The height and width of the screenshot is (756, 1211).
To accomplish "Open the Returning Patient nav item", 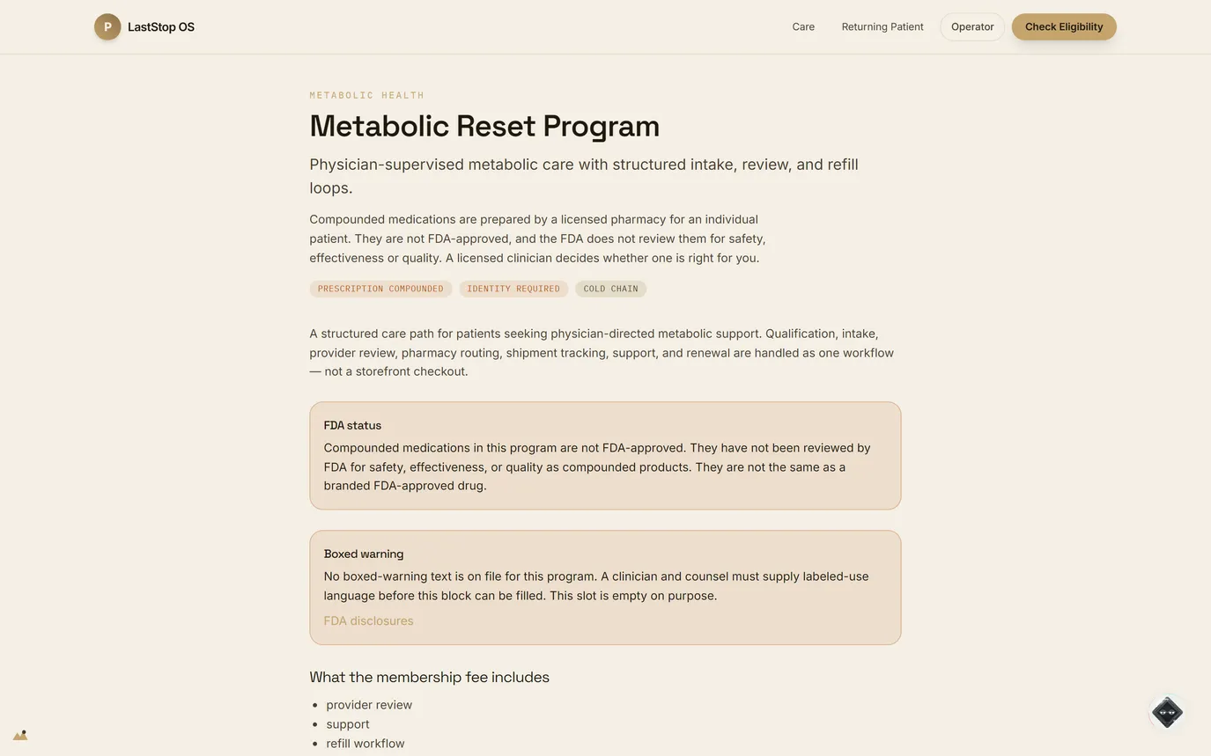I will pyautogui.click(x=882, y=27).
